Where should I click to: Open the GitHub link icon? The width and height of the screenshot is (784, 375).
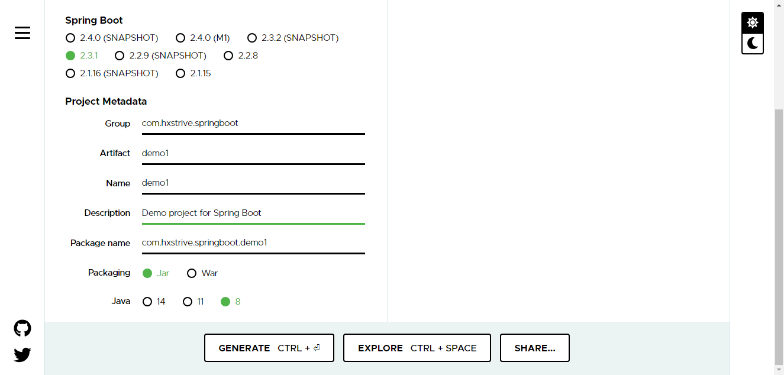click(22, 328)
